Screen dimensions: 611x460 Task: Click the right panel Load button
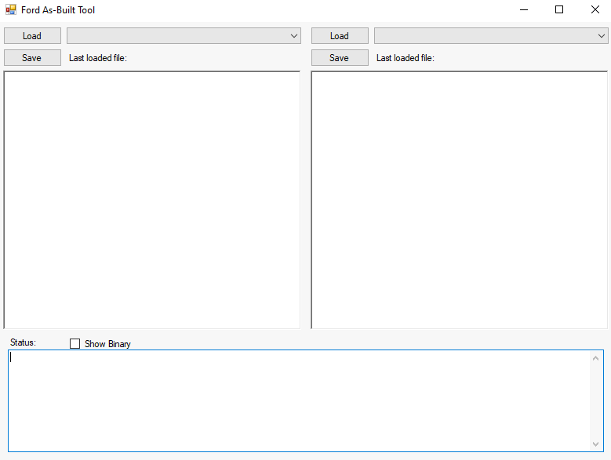(x=340, y=36)
